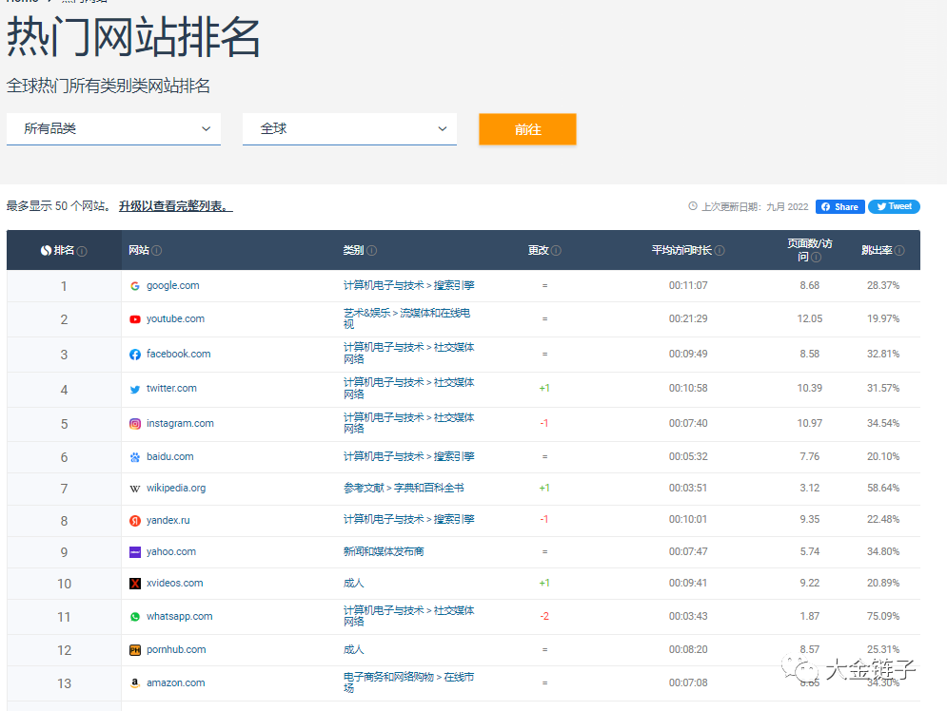Click the Google favicon icon
947x711 pixels.
[135, 286]
